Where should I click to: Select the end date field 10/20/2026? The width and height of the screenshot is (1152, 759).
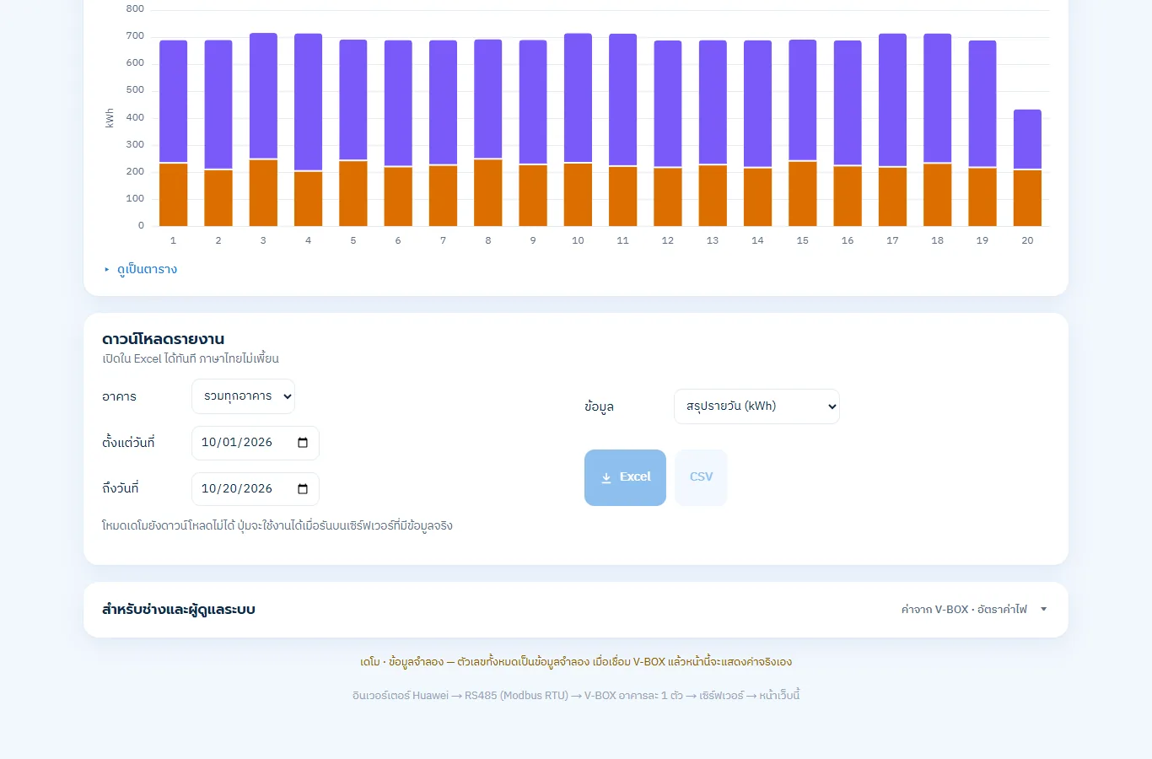click(256, 489)
